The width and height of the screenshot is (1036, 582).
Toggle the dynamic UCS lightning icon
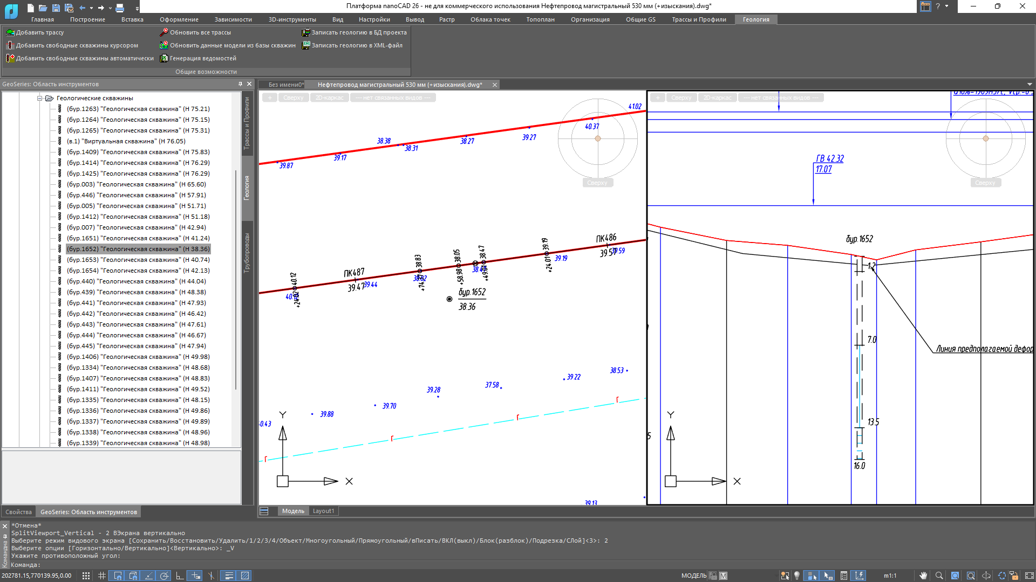tap(859, 576)
